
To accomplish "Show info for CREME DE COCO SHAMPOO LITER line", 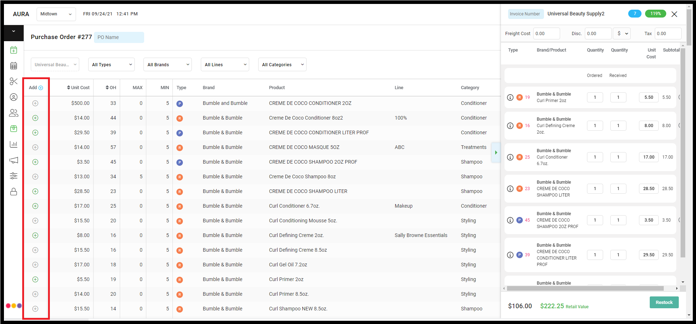I will (510, 189).
